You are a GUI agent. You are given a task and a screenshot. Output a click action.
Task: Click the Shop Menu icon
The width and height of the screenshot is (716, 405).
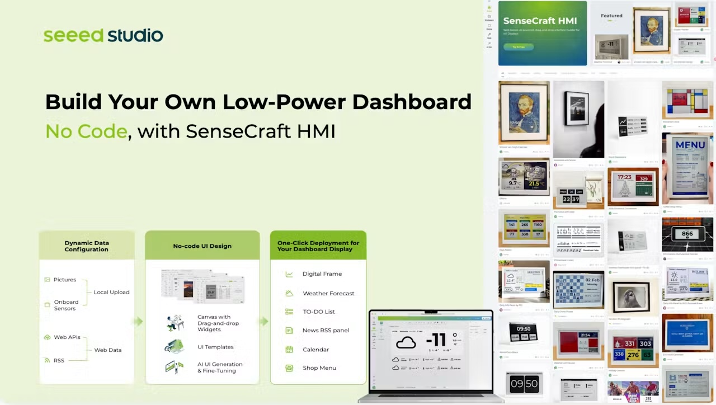coord(289,368)
